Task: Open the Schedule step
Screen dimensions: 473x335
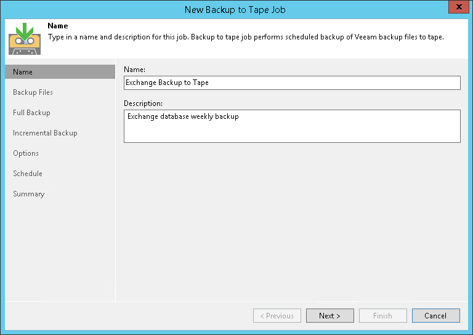Action: [28, 174]
